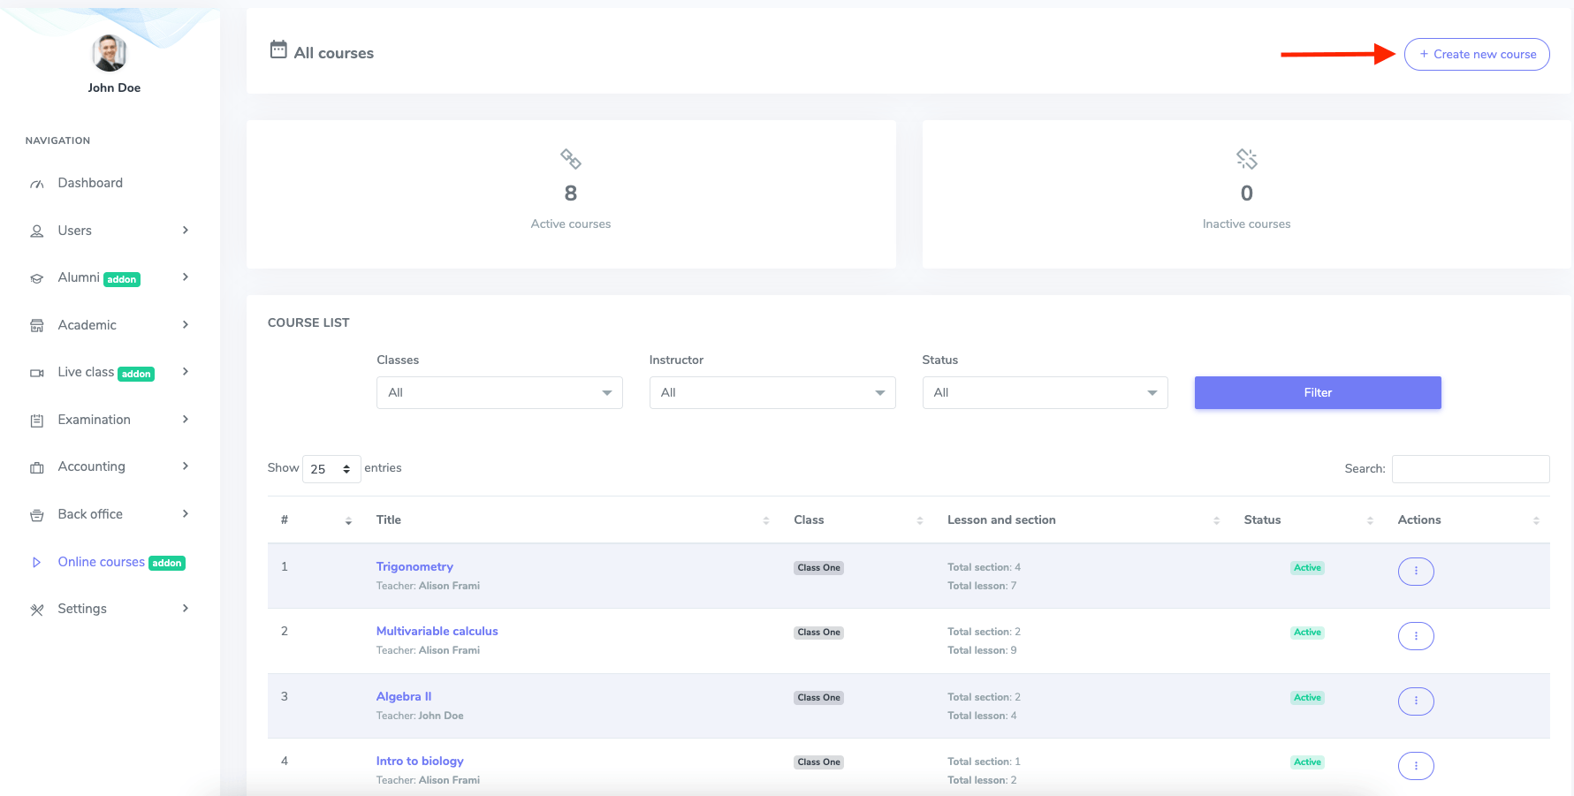Open actions menu for Trigonometry course

coord(1415,572)
